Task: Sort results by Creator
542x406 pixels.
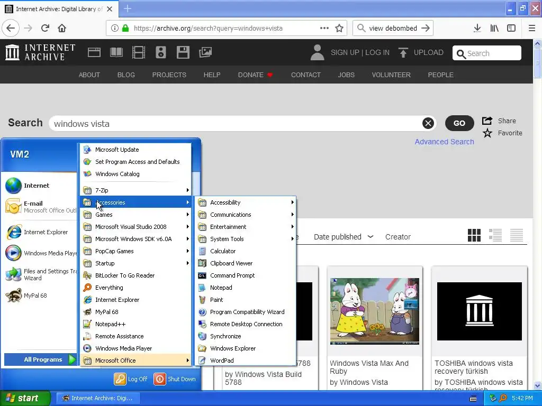Action: [398, 237]
